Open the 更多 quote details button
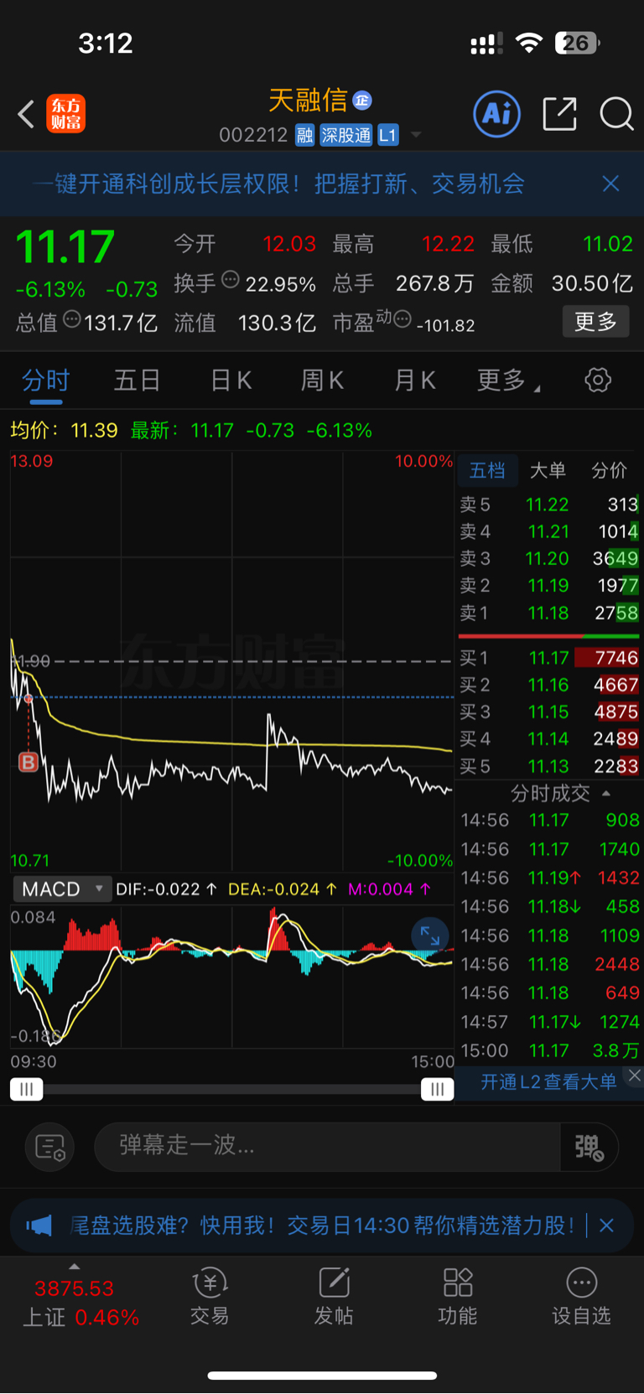The image size is (644, 1394). coord(595,321)
